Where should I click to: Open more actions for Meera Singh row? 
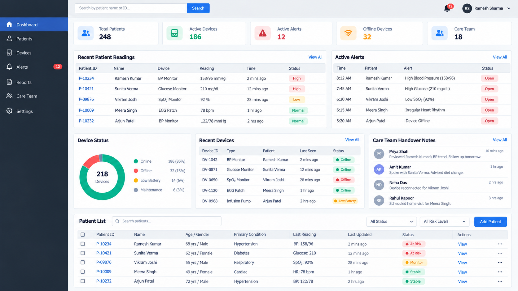click(x=500, y=272)
